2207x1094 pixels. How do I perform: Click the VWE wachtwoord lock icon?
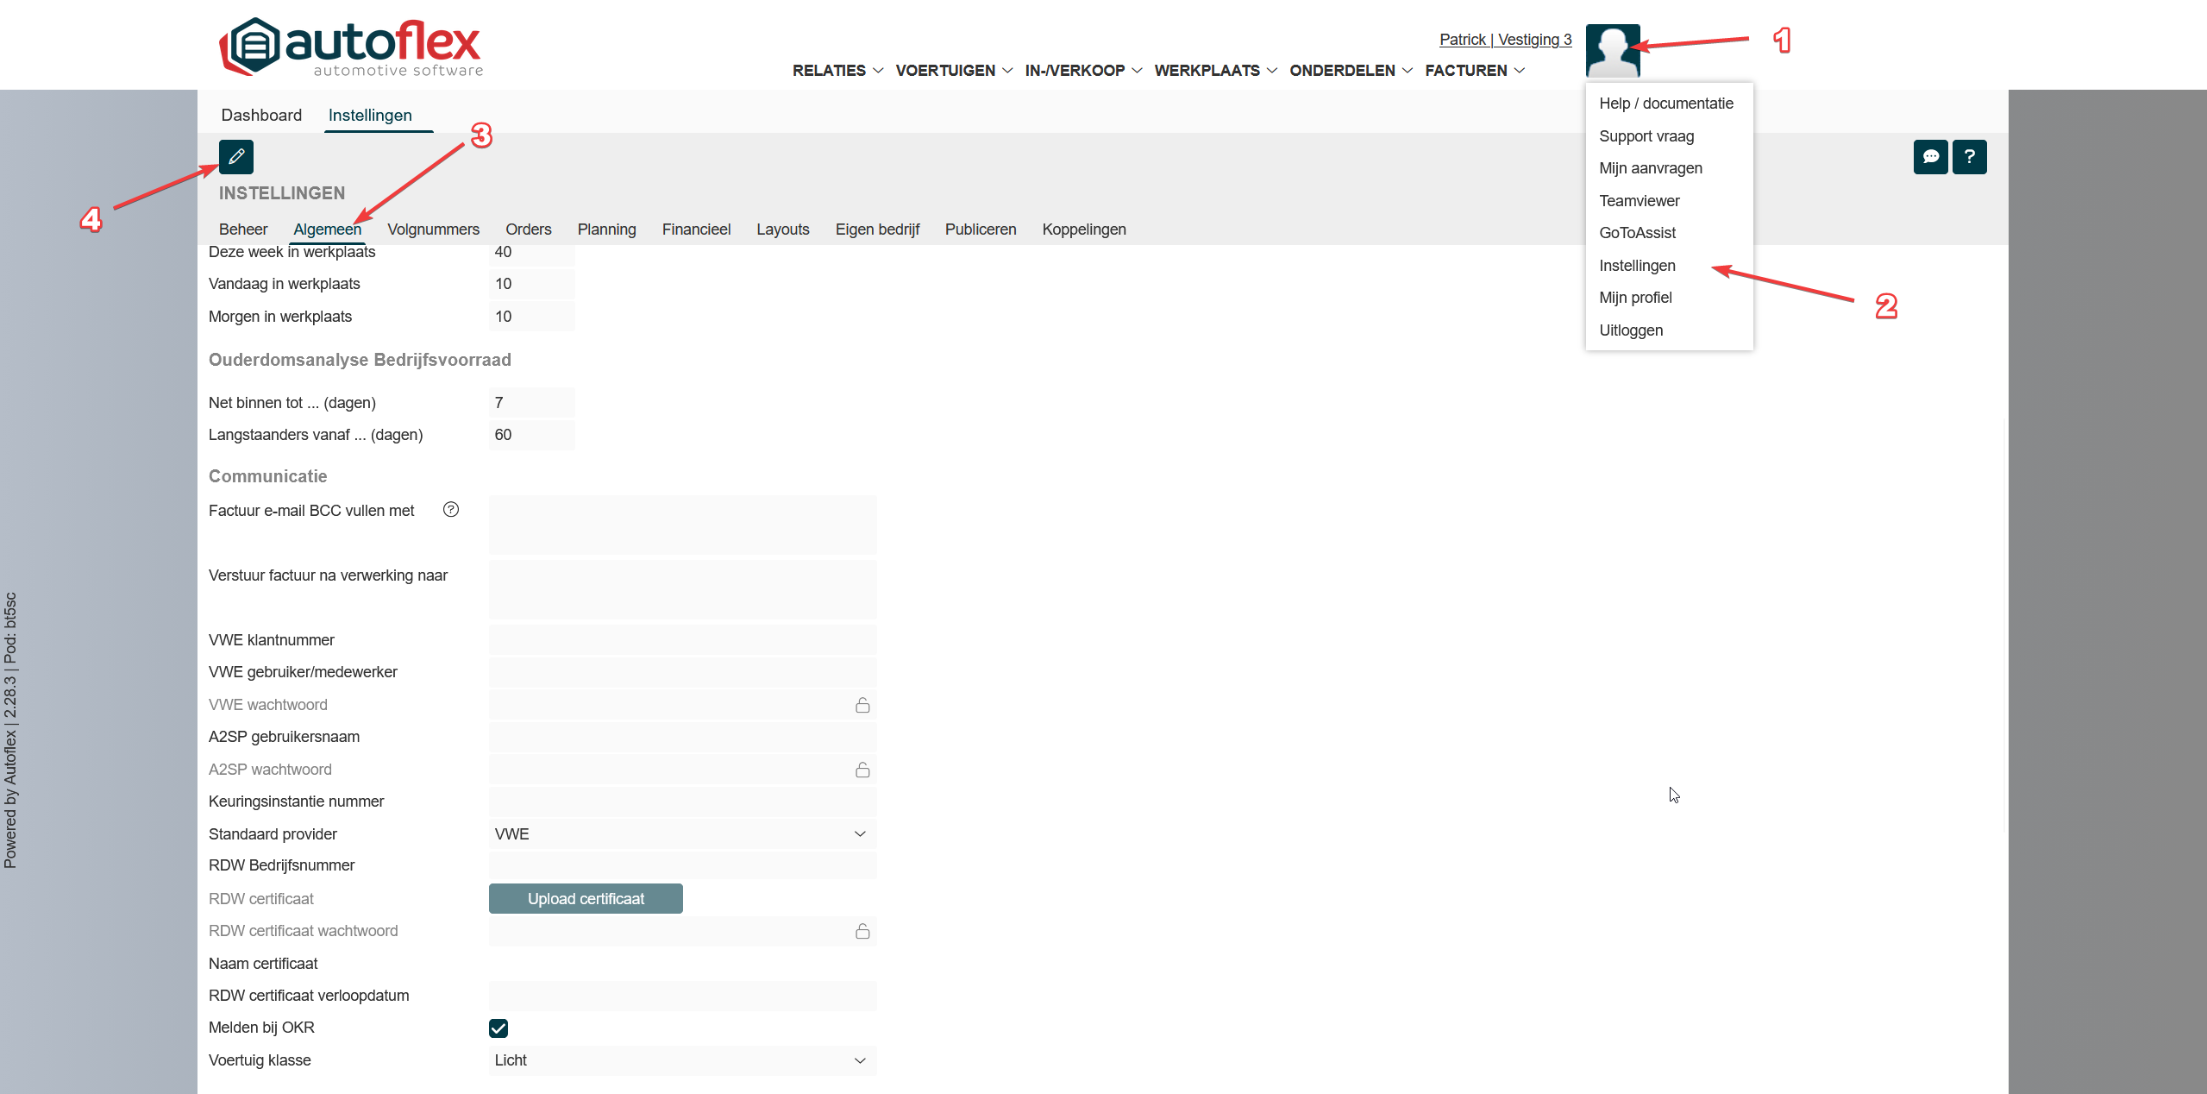(x=862, y=705)
